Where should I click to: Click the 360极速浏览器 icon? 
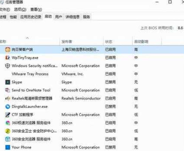tap(8, 123)
